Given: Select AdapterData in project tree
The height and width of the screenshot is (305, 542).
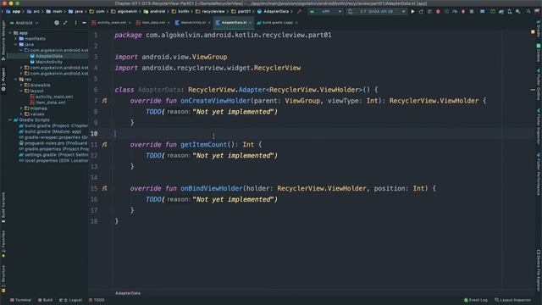Looking at the screenshot, I should point(49,56).
